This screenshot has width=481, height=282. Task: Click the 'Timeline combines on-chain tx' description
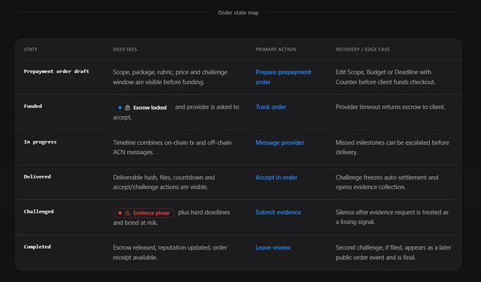point(172,148)
